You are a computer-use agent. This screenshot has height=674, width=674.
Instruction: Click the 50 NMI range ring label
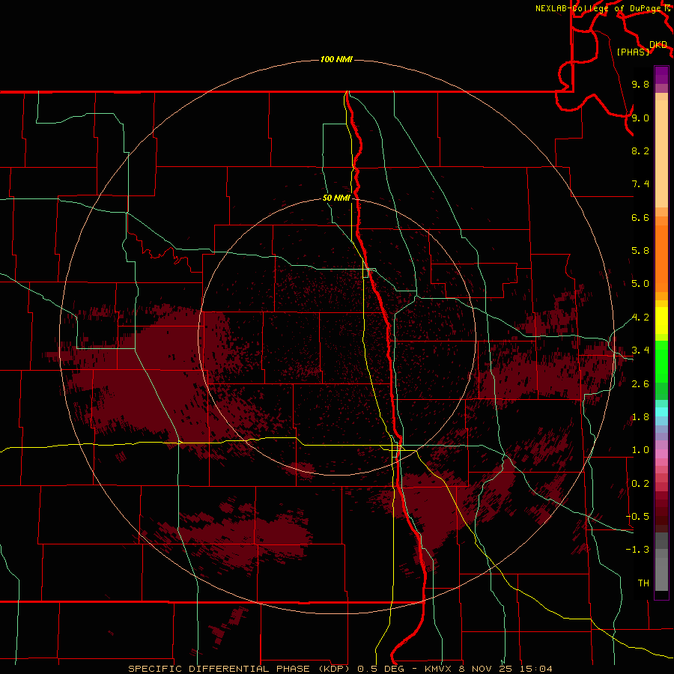click(x=336, y=198)
